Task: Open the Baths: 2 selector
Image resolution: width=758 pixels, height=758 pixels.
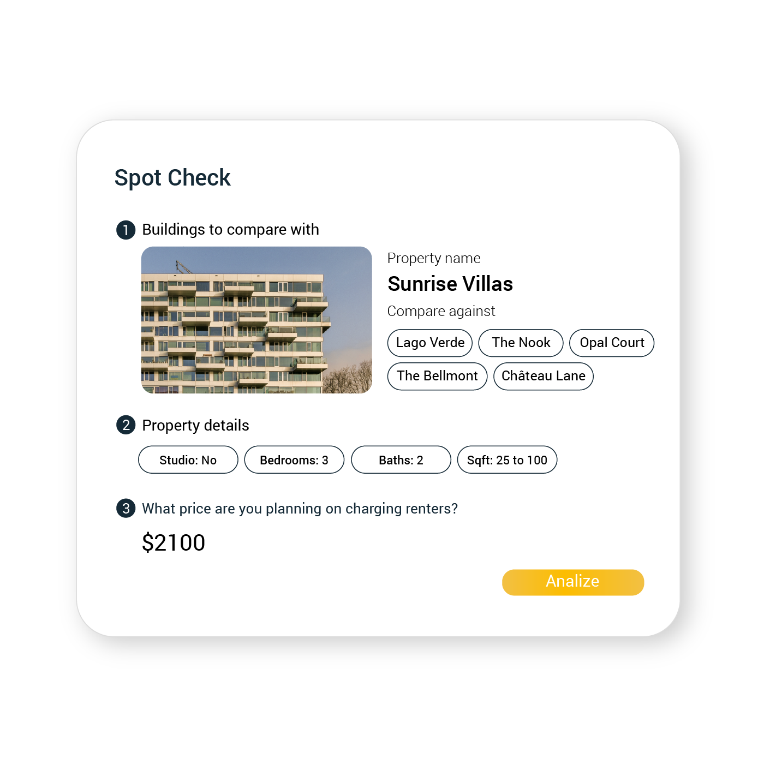Action: tap(401, 459)
